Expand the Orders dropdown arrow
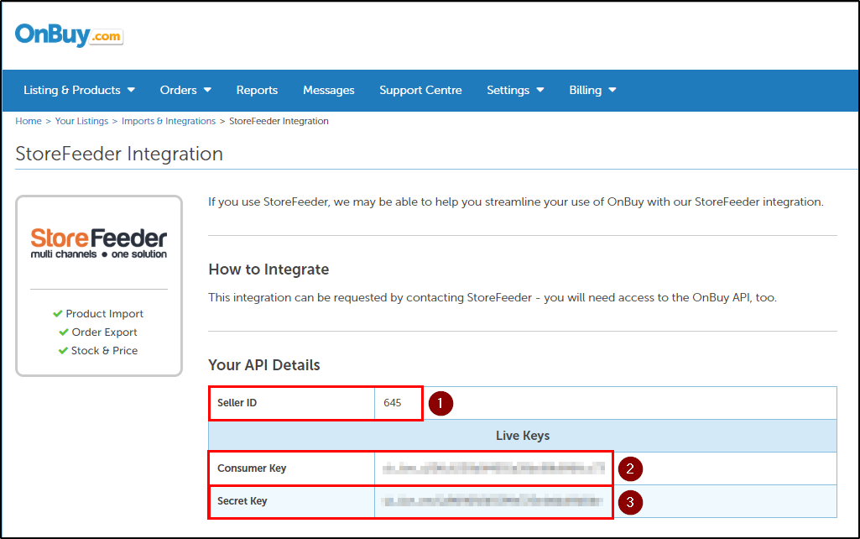 click(207, 90)
